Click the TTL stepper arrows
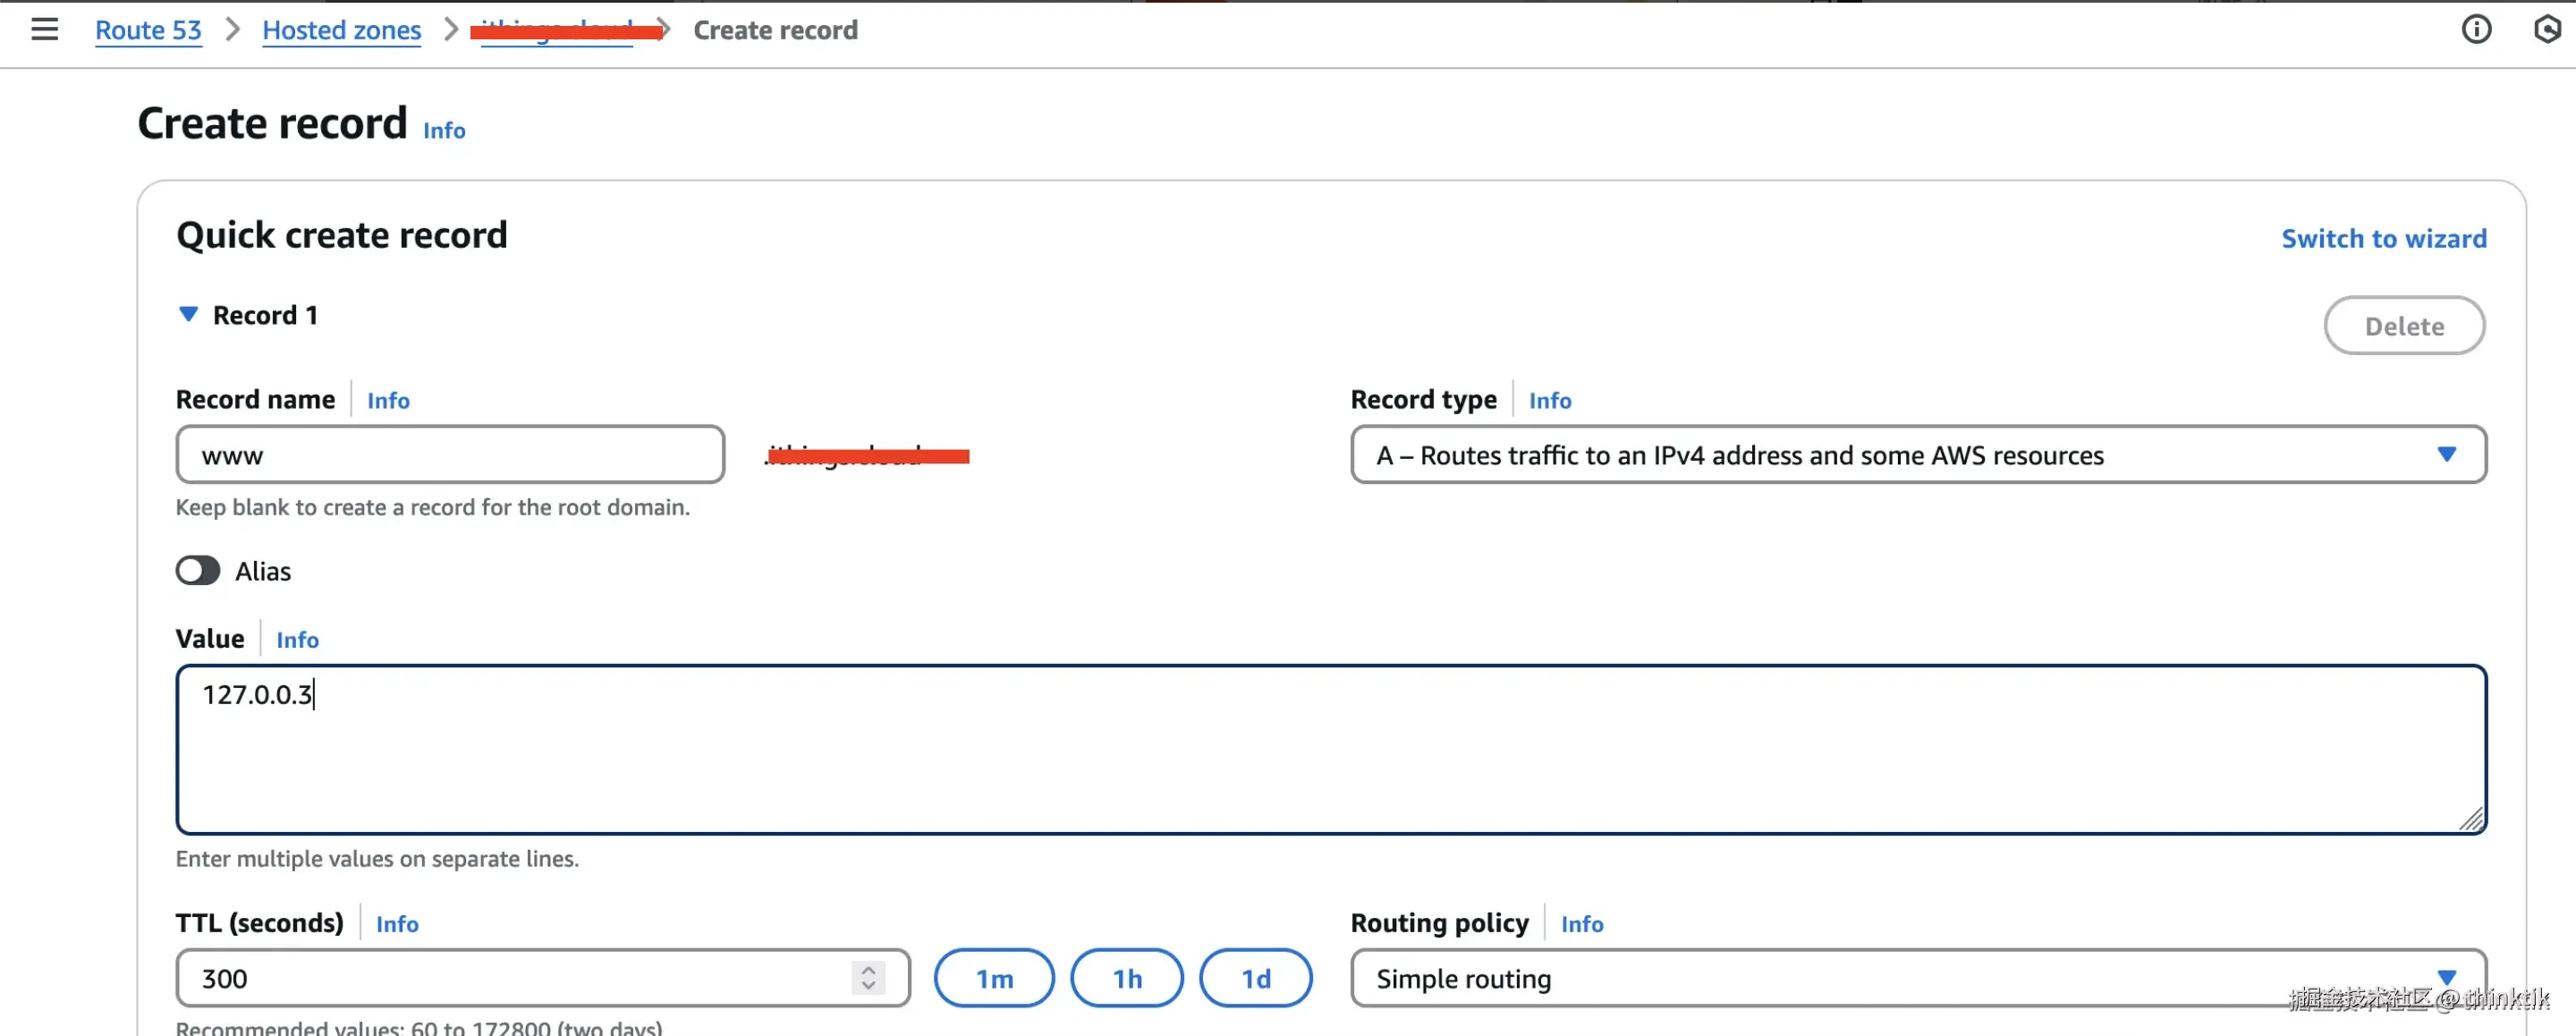Viewport: 2576px width, 1036px height. tap(868, 978)
